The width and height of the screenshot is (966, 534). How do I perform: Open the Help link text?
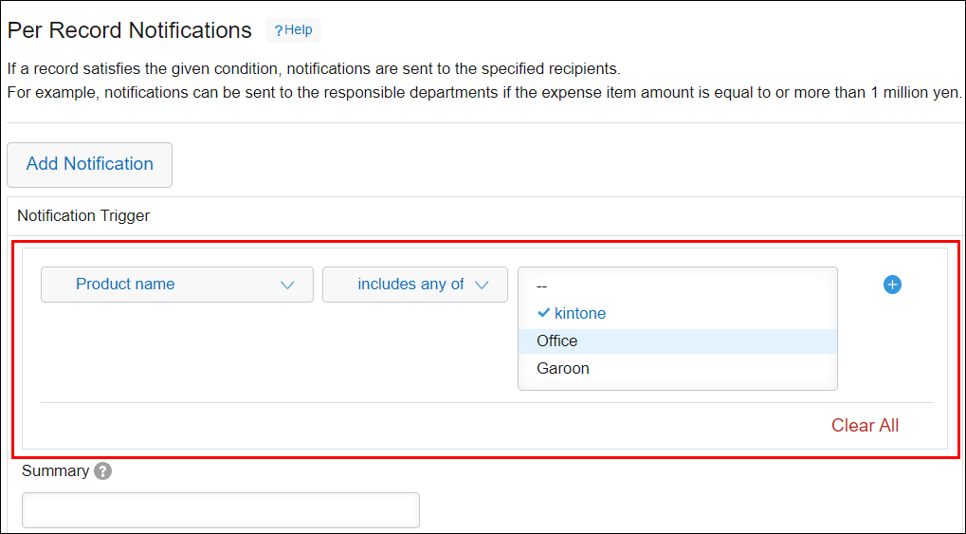tap(299, 30)
